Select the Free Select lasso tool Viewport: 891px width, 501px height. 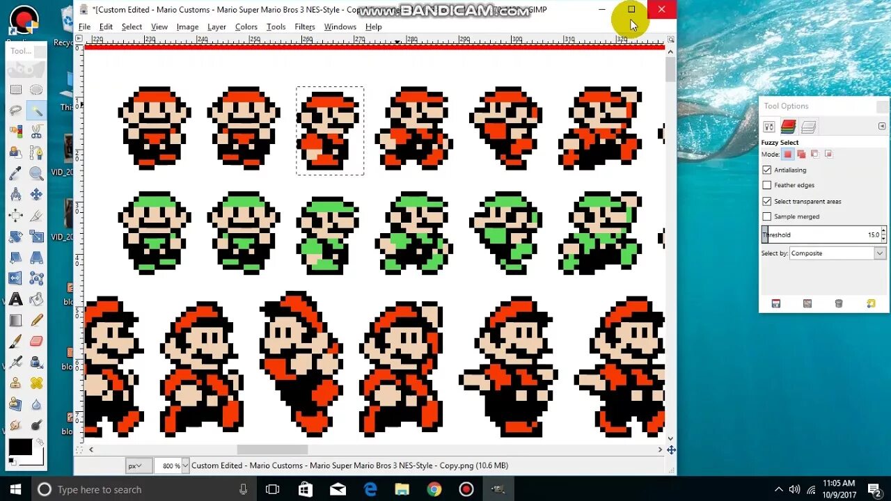(x=15, y=110)
